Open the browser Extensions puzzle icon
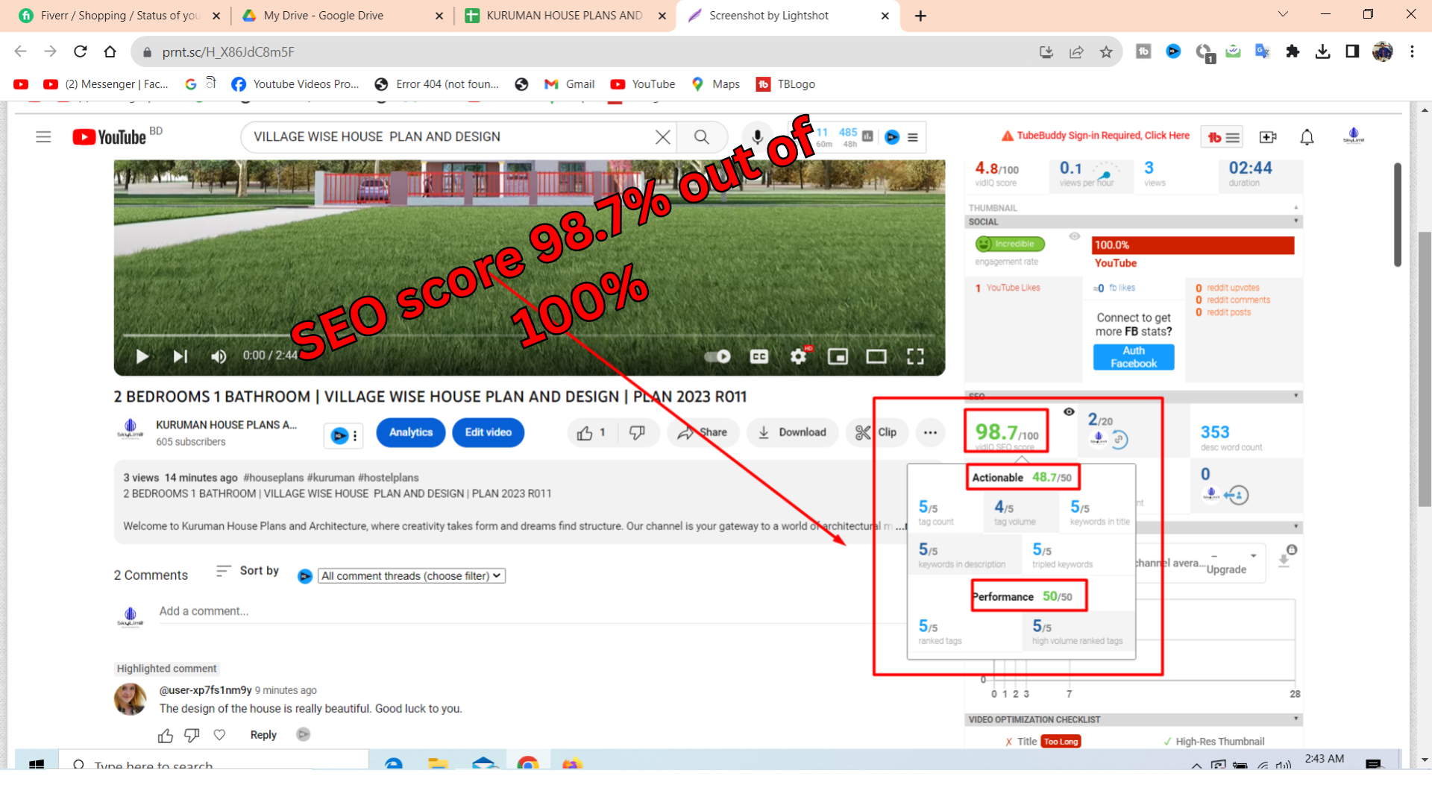This screenshot has height=805, width=1432. (1293, 51)
